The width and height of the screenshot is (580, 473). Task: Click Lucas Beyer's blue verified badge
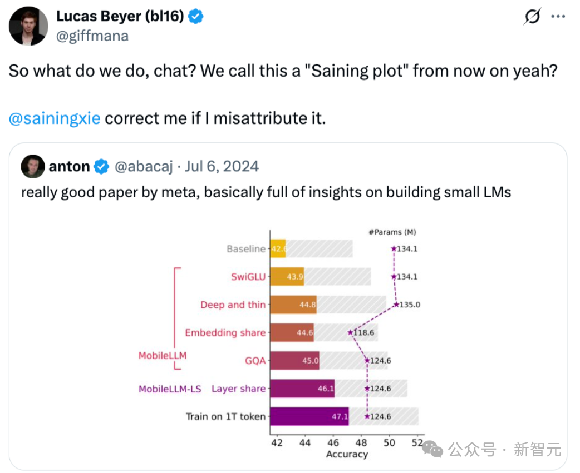click(195, 17)
